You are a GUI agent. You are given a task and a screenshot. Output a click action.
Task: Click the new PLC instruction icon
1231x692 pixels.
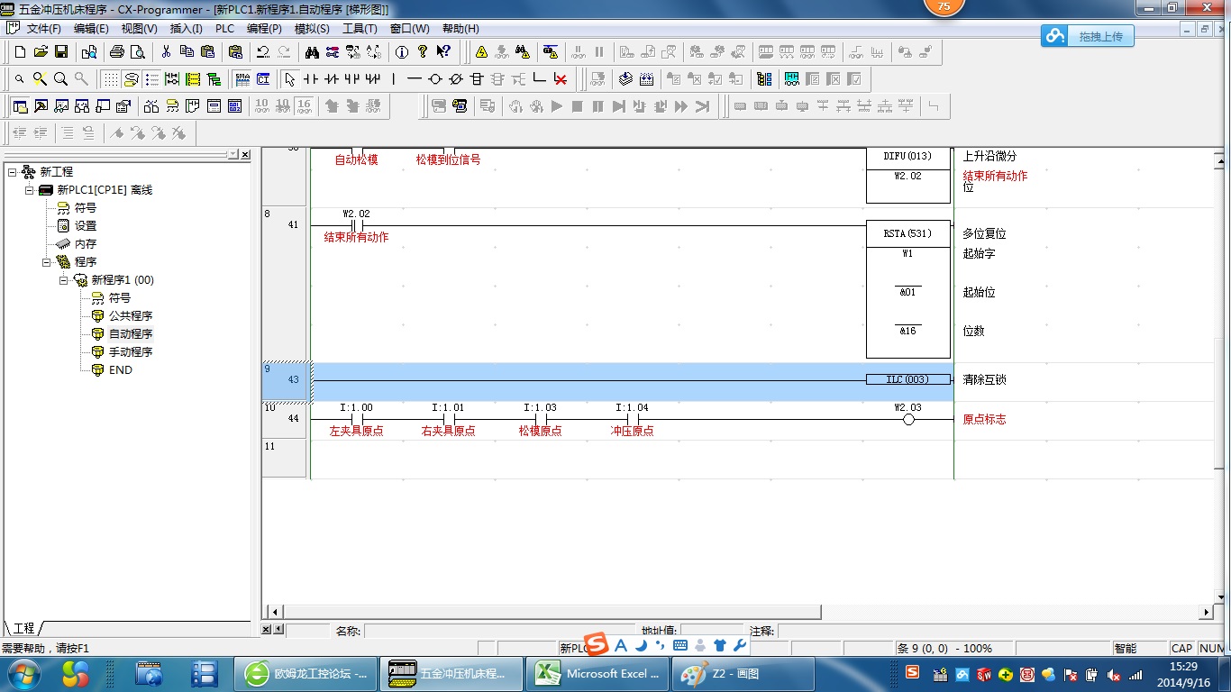pyautogui.click(x=478, y=79)
